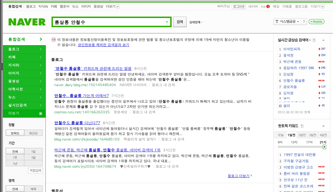Switch to 오늘 hot topic tab

pyautogui.click(x=281, y=135)
